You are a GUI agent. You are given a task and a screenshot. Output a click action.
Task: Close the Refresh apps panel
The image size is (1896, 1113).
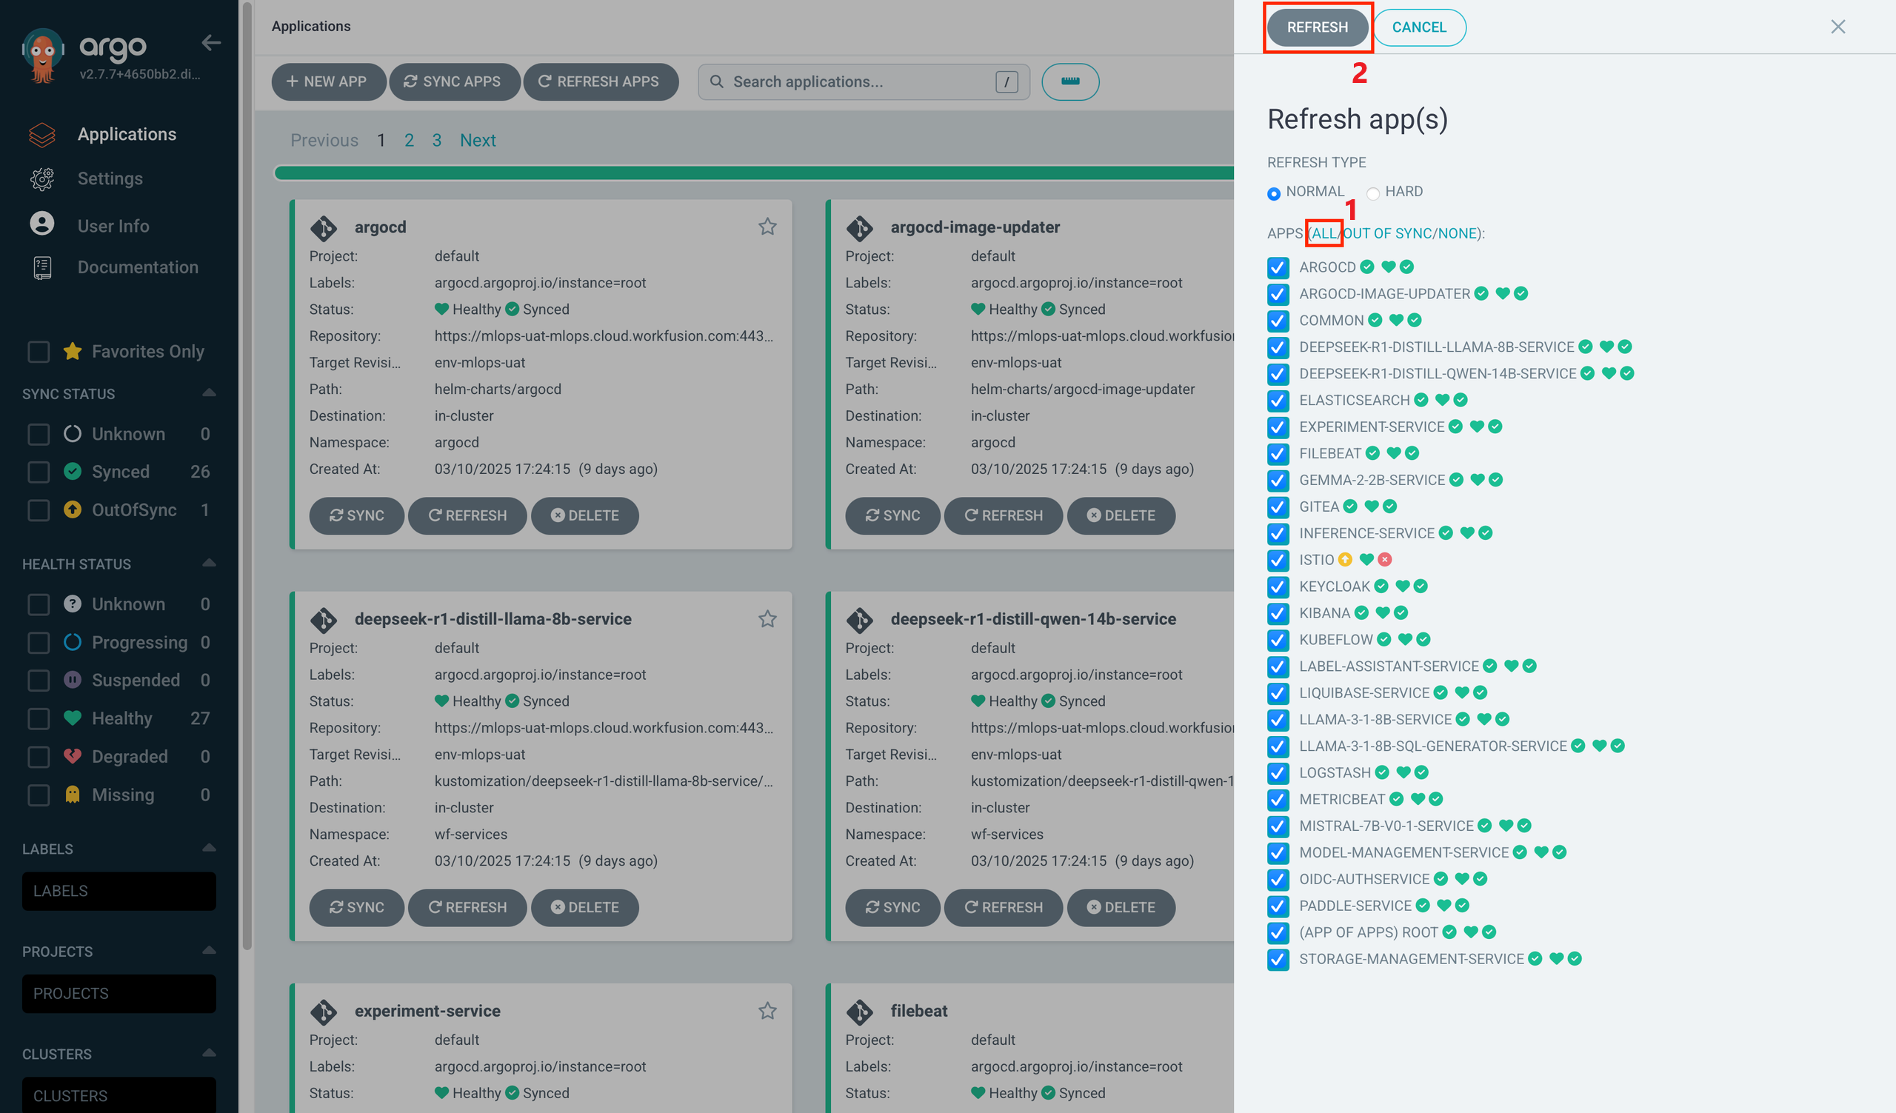click(1837, 27)
